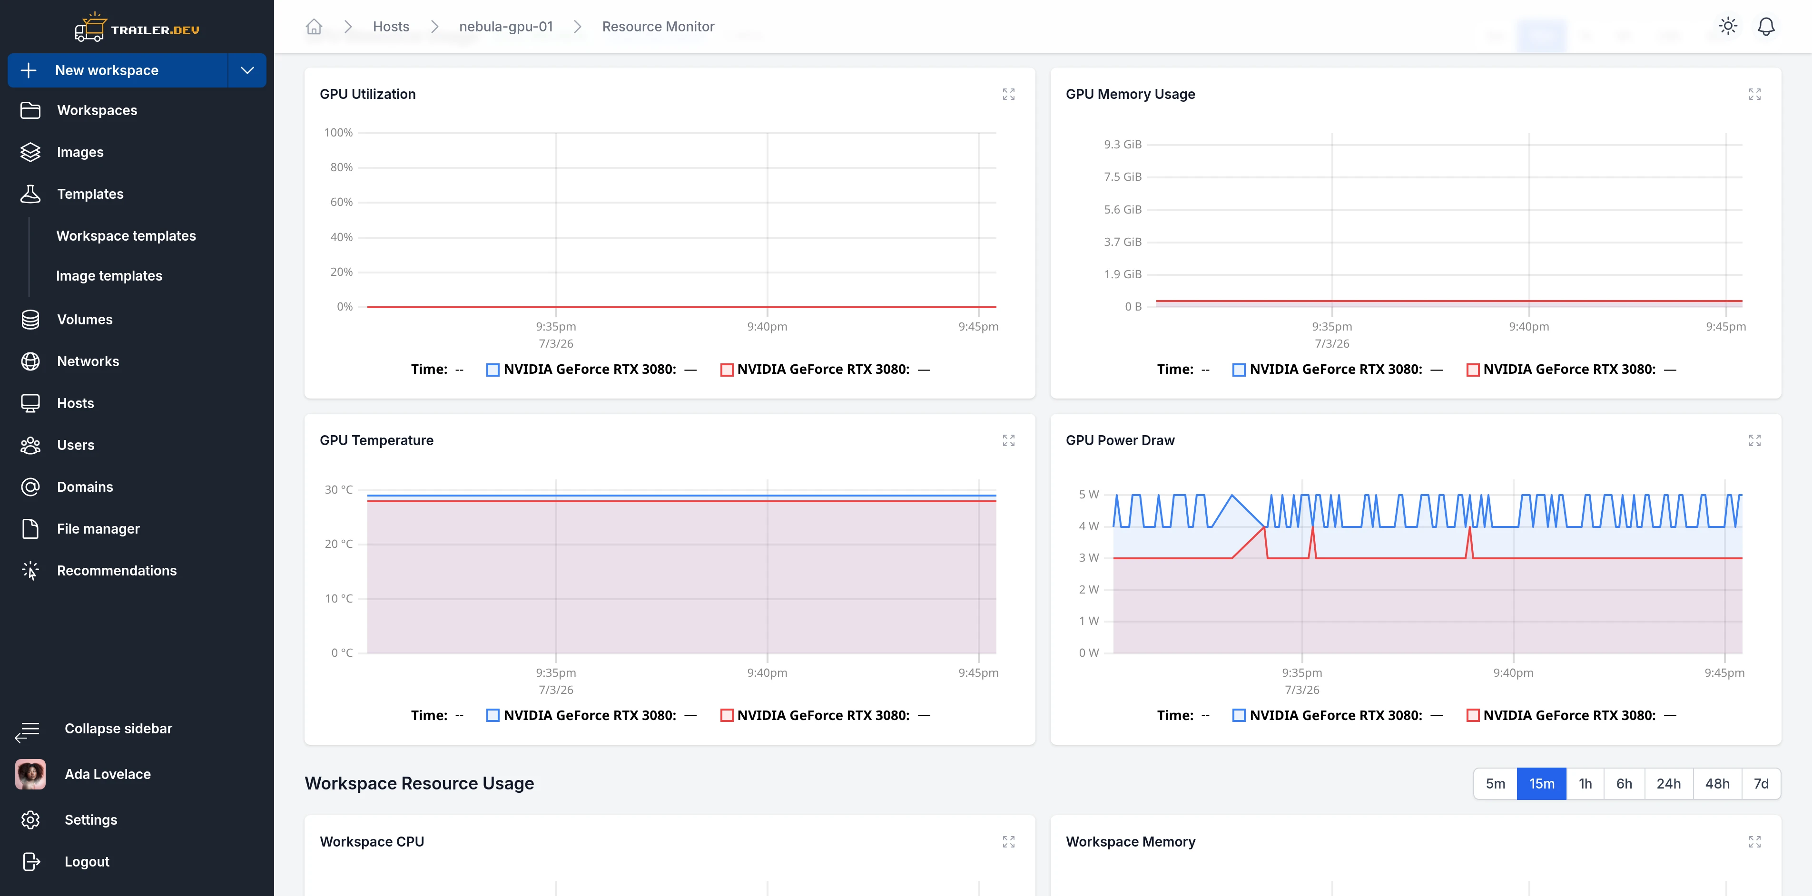
Task: Go to nebula-gpu-01 breadcrumb link
Action: pyautogui.click(x=506, y=27)
